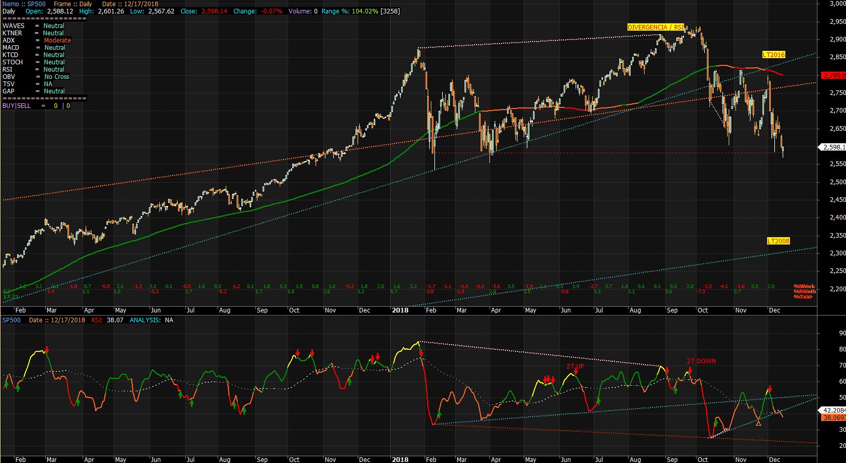
Task: Select the DIVERGENCIA / RSI annotation label
Action: pos(656,28)
